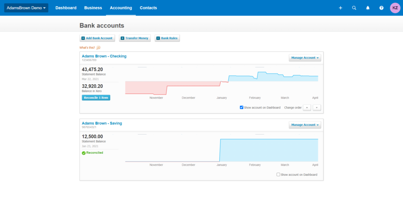Click the Reconcile 1 item button
The width and height of the screenshot is (403, 212).
click(x=96, y=98)
